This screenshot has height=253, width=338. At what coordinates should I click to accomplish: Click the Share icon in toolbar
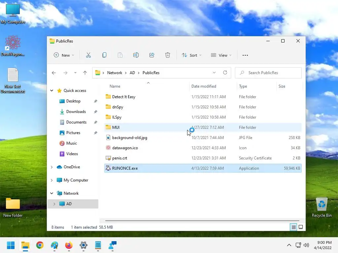152,55
